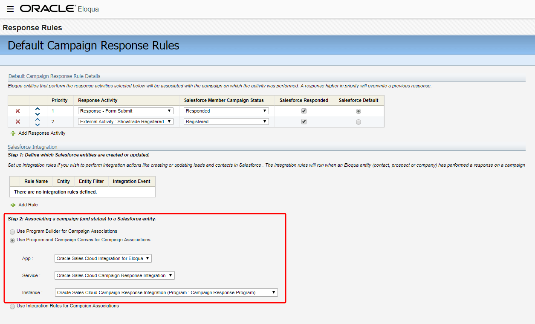Select Use Program Builder for Campaign Associations

pos(12,231)
